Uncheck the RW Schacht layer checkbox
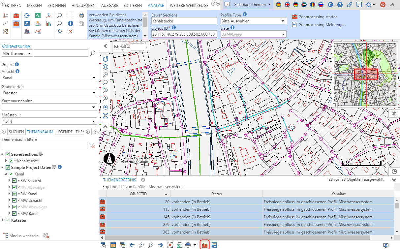 (x=14, y=181)
